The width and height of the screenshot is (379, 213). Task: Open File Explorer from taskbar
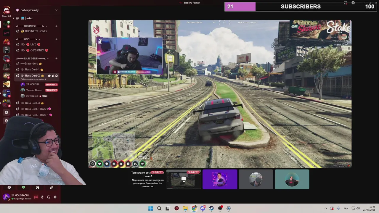tap(185, 208)
